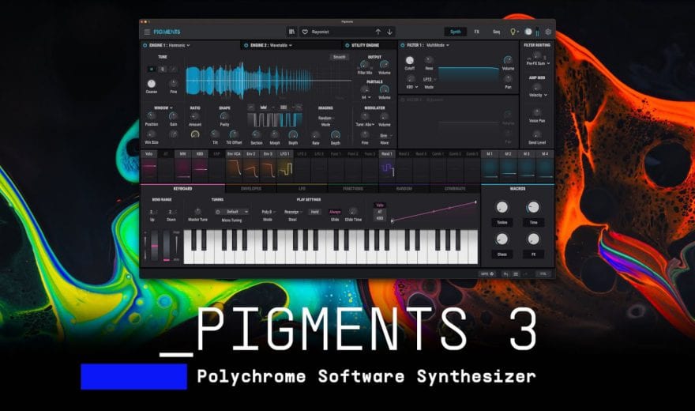Like the Rayonist preset with heart icon

coord(305,32)
